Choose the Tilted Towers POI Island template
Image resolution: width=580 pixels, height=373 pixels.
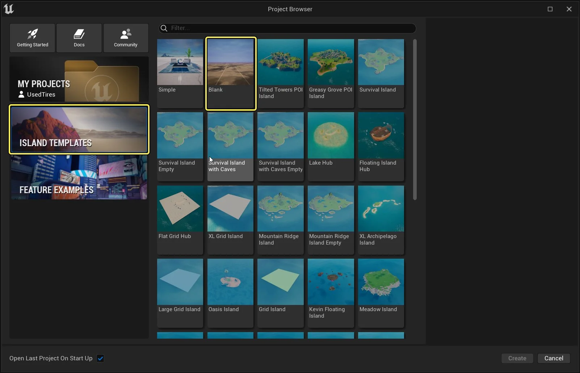(281, 73)
